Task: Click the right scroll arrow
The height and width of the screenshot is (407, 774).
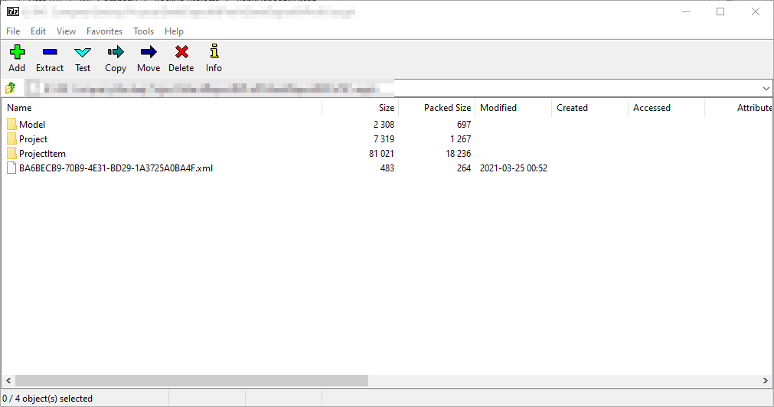Action: 766,380
